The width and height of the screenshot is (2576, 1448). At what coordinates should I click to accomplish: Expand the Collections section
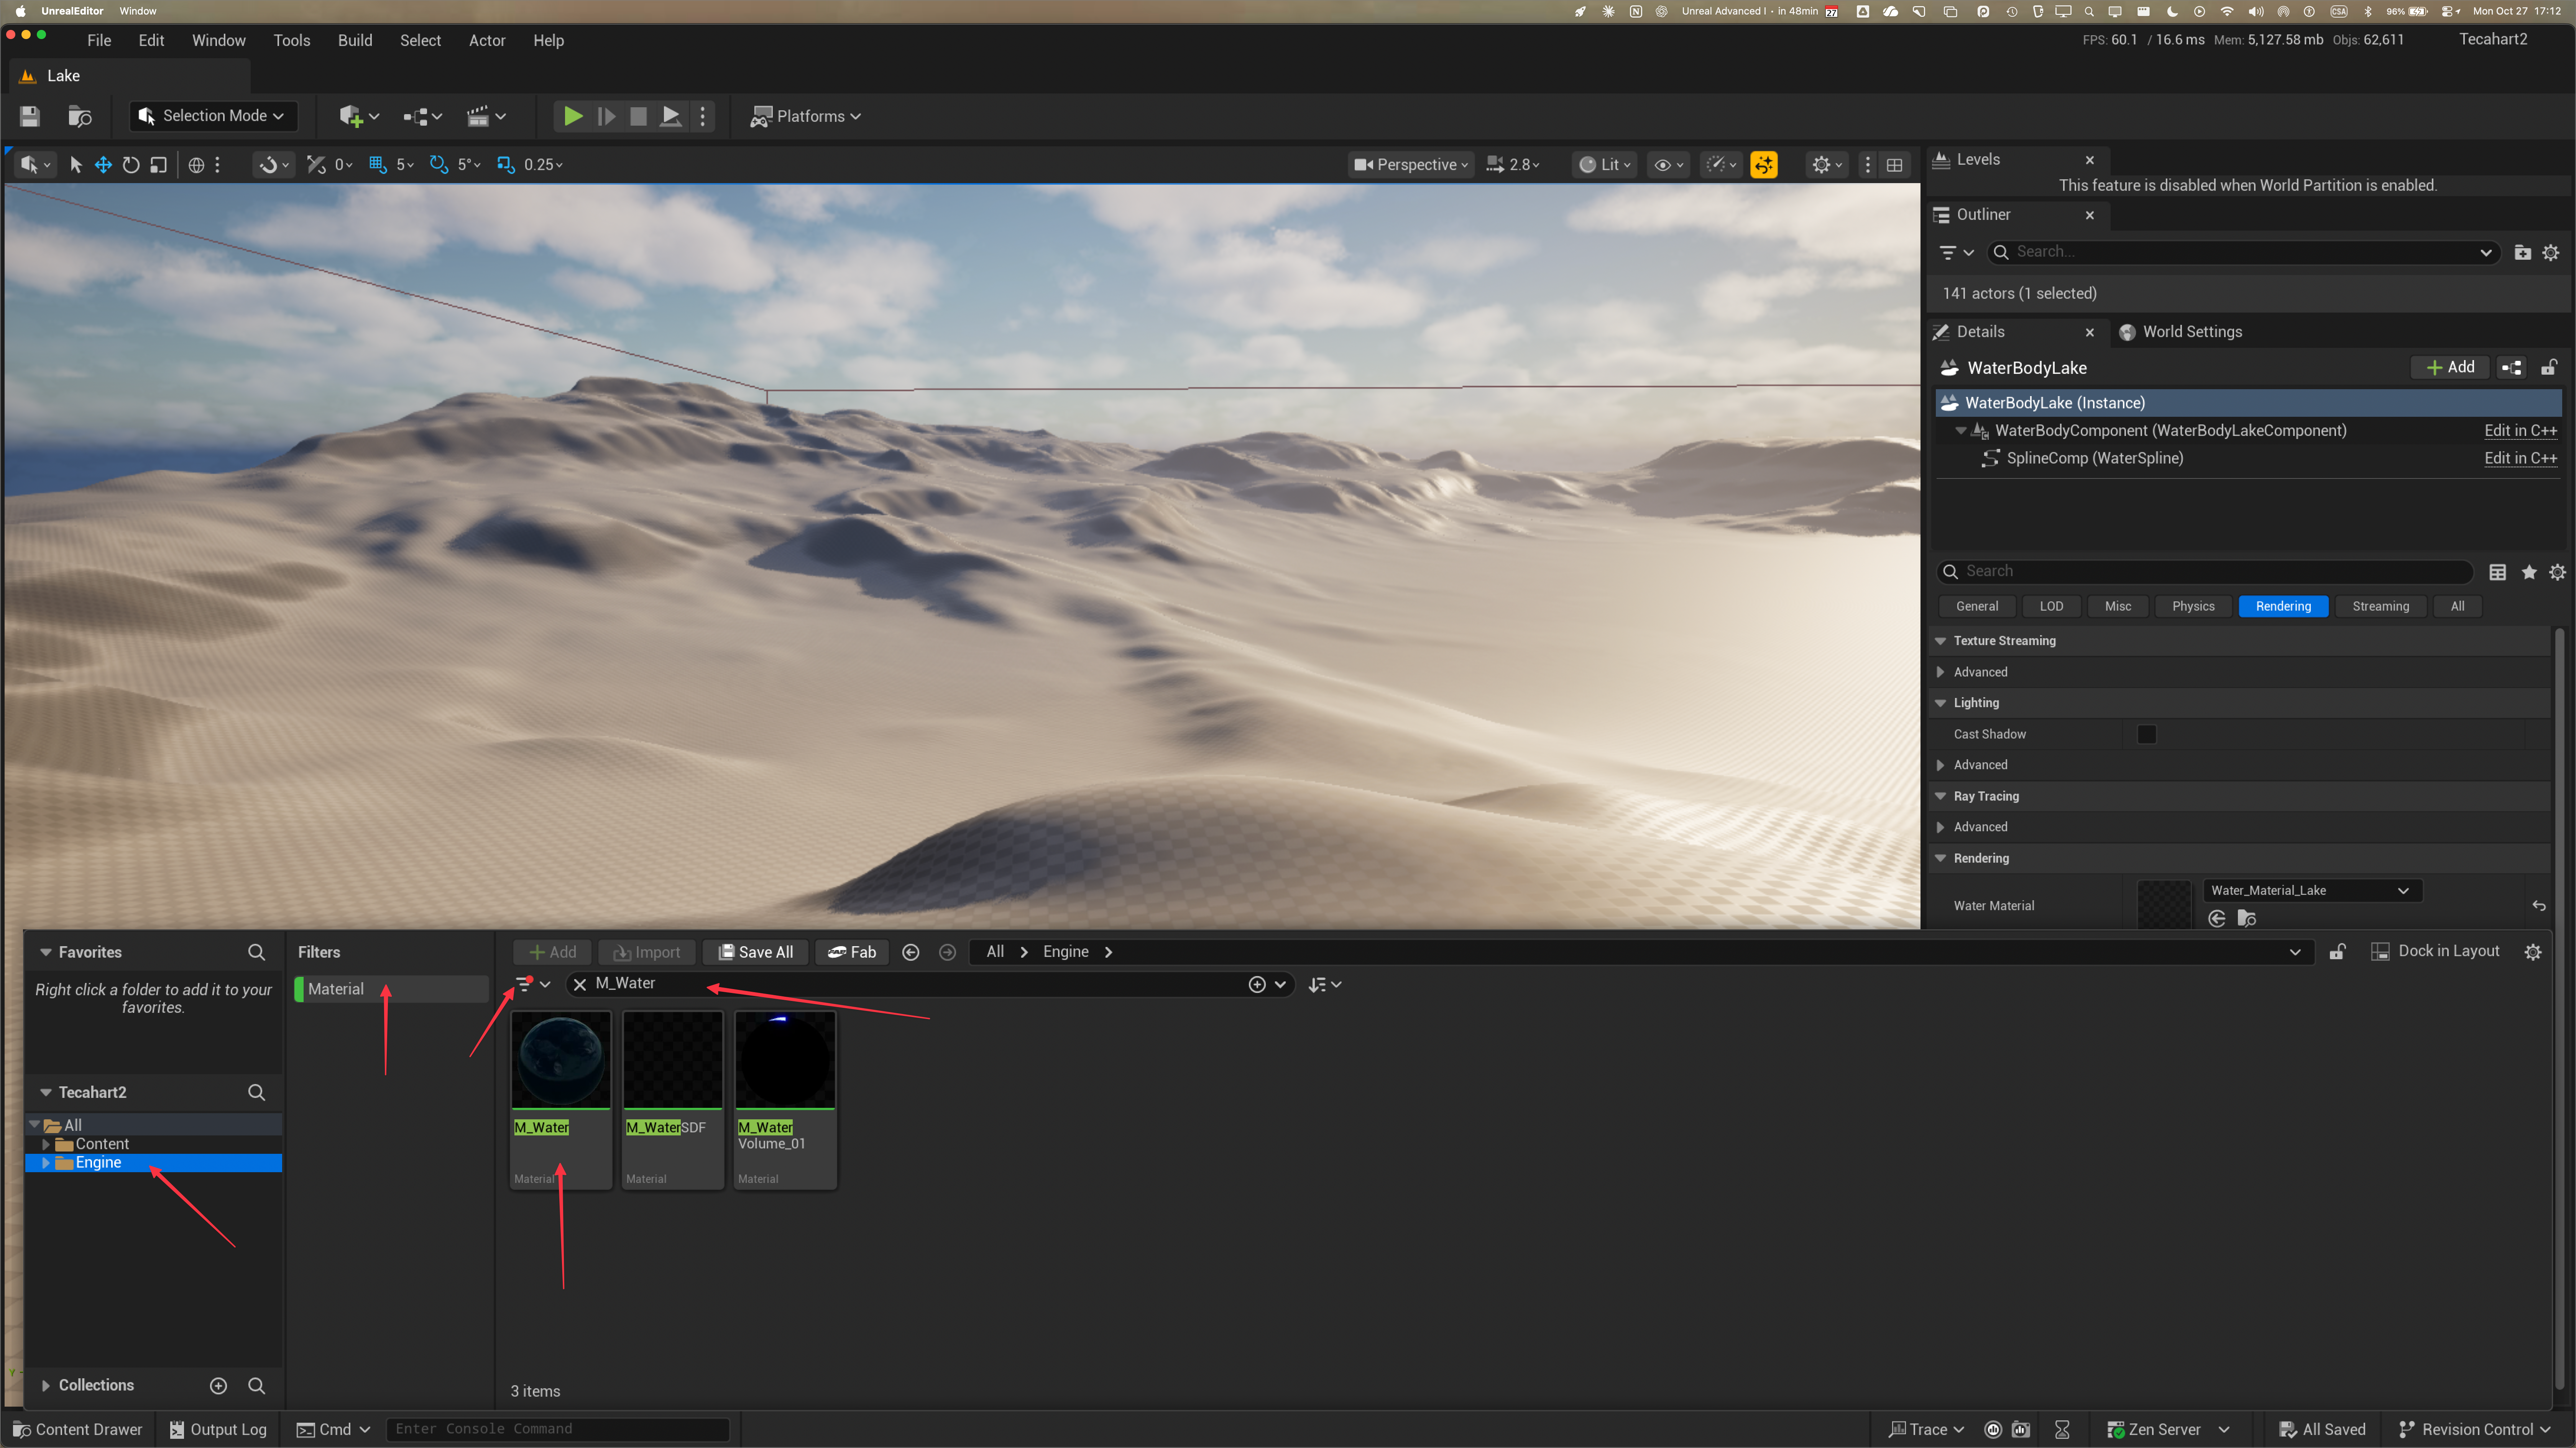coord(46,1386)
